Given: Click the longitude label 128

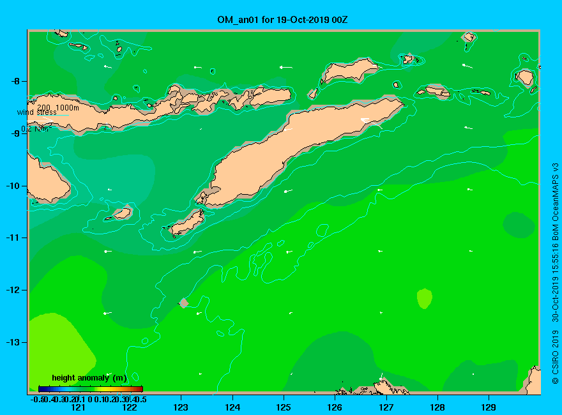Looking at the screenshot, I should [437, 407].
